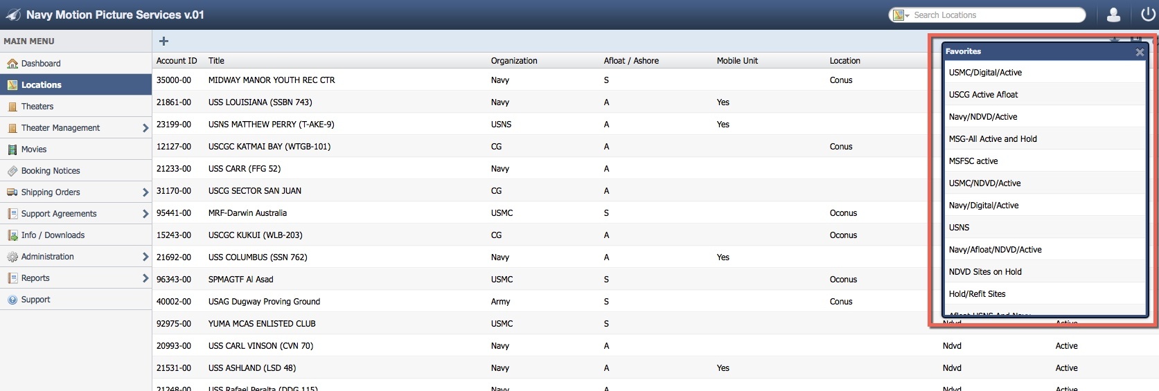
Task: Click the Booking Notices ticket icon
Action: click(x=12, y=171)
